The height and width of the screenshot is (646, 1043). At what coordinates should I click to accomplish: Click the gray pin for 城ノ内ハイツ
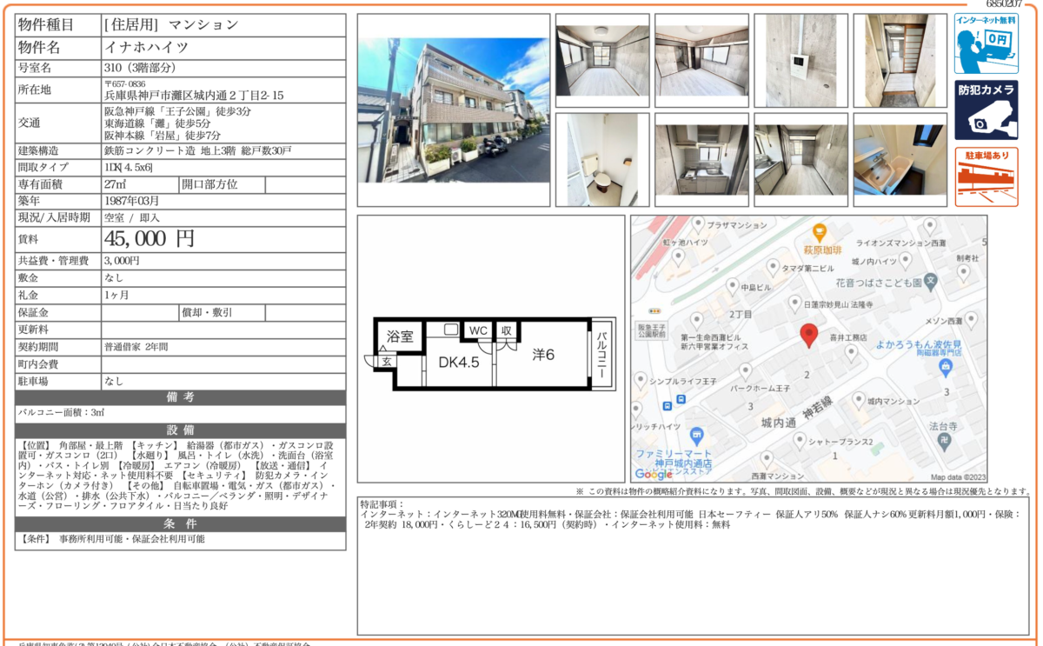(907, 262)
